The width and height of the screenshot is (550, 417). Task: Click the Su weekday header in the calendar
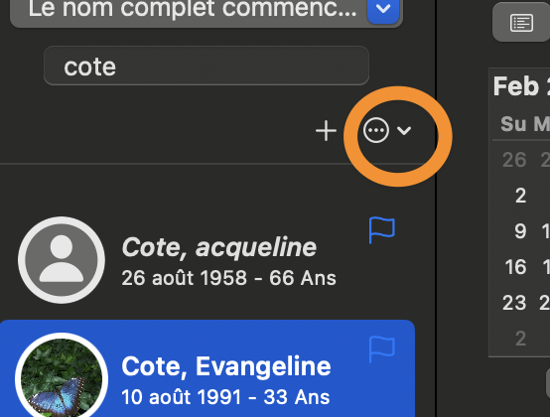tap(513, 124)
